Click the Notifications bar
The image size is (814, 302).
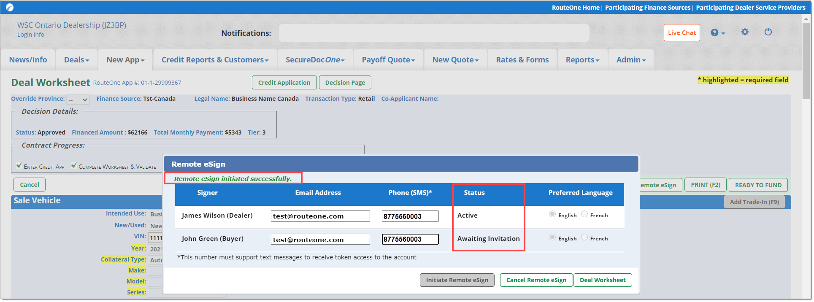(434, 33)
